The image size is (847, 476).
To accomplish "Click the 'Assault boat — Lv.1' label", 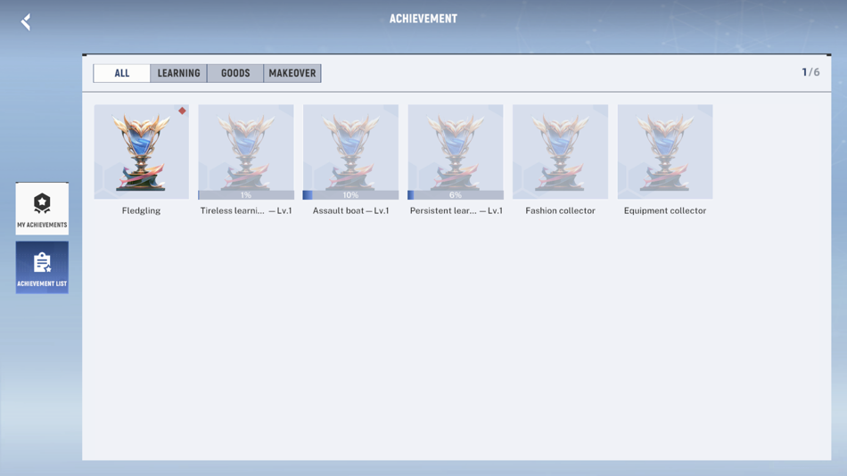I will (x=350, y=210).
